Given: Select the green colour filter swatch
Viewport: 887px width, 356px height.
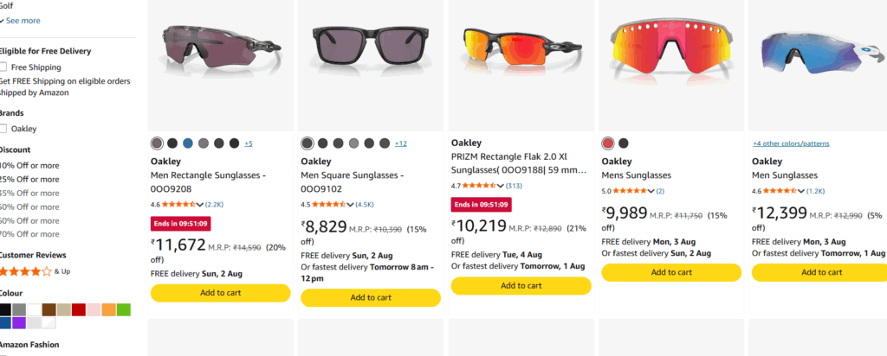Looking at the screenshot, I should tap(124, 309).
